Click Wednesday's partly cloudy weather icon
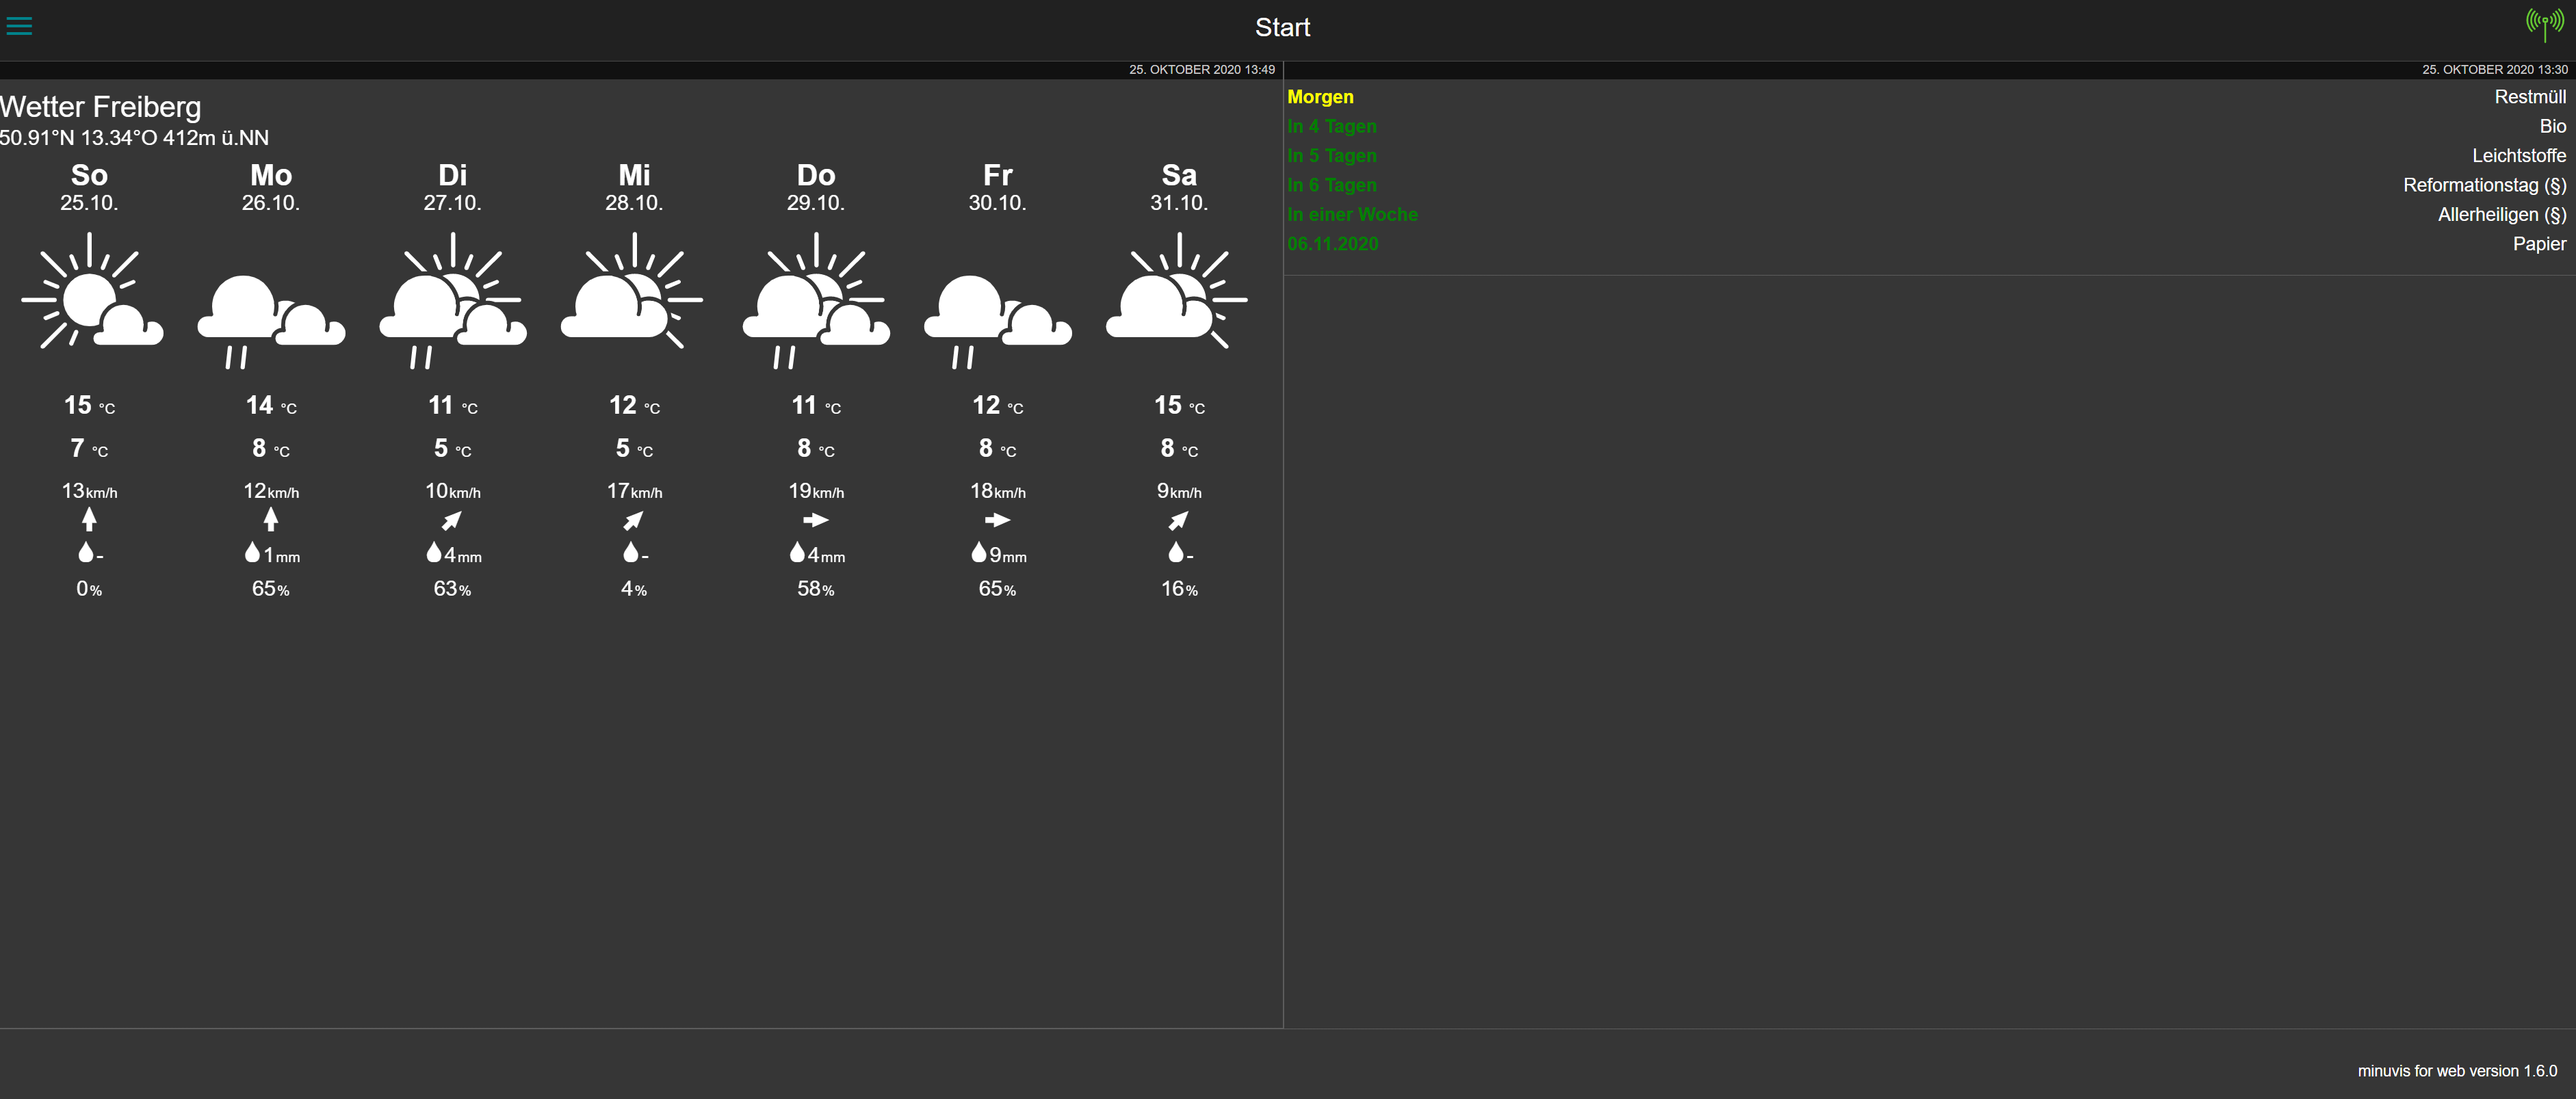The width and height of the screenshot is (2576, 1099). (633, 295)
